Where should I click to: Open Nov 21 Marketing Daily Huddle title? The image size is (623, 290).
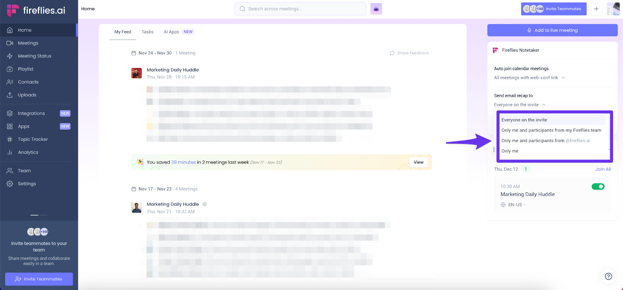point(173,204)
